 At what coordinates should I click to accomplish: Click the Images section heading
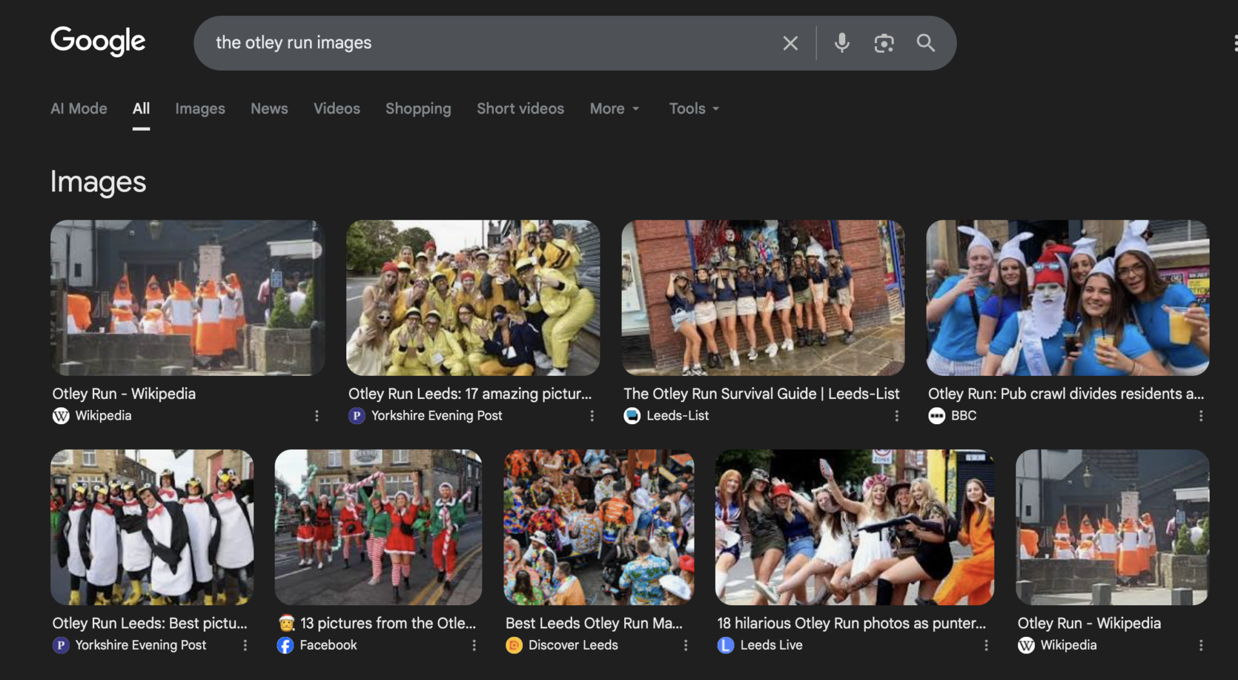(x=98, y=182)
